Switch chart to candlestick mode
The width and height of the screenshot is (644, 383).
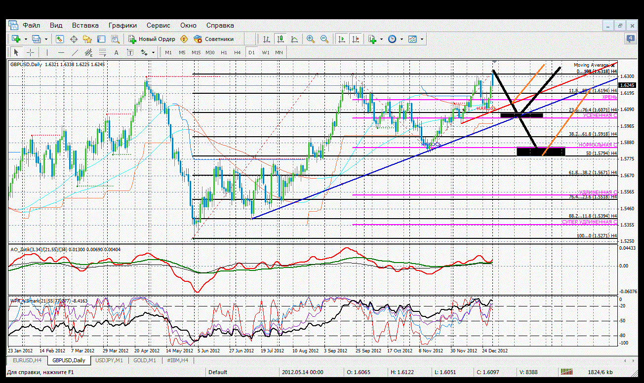[x=281, y=39]
